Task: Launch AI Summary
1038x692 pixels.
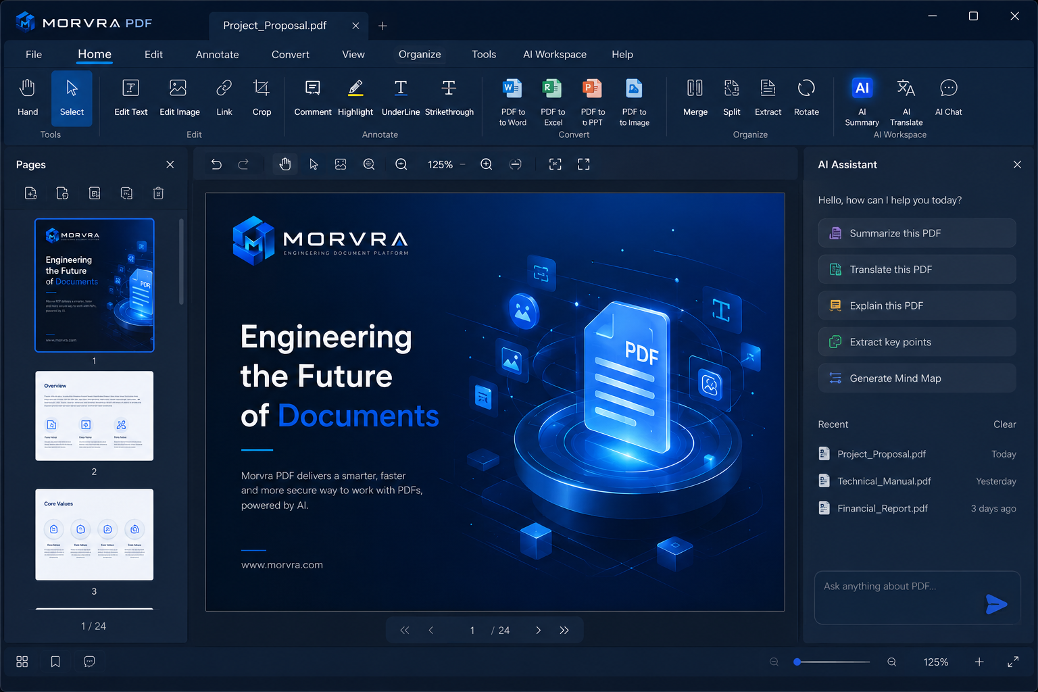Action: coord(862,101)
